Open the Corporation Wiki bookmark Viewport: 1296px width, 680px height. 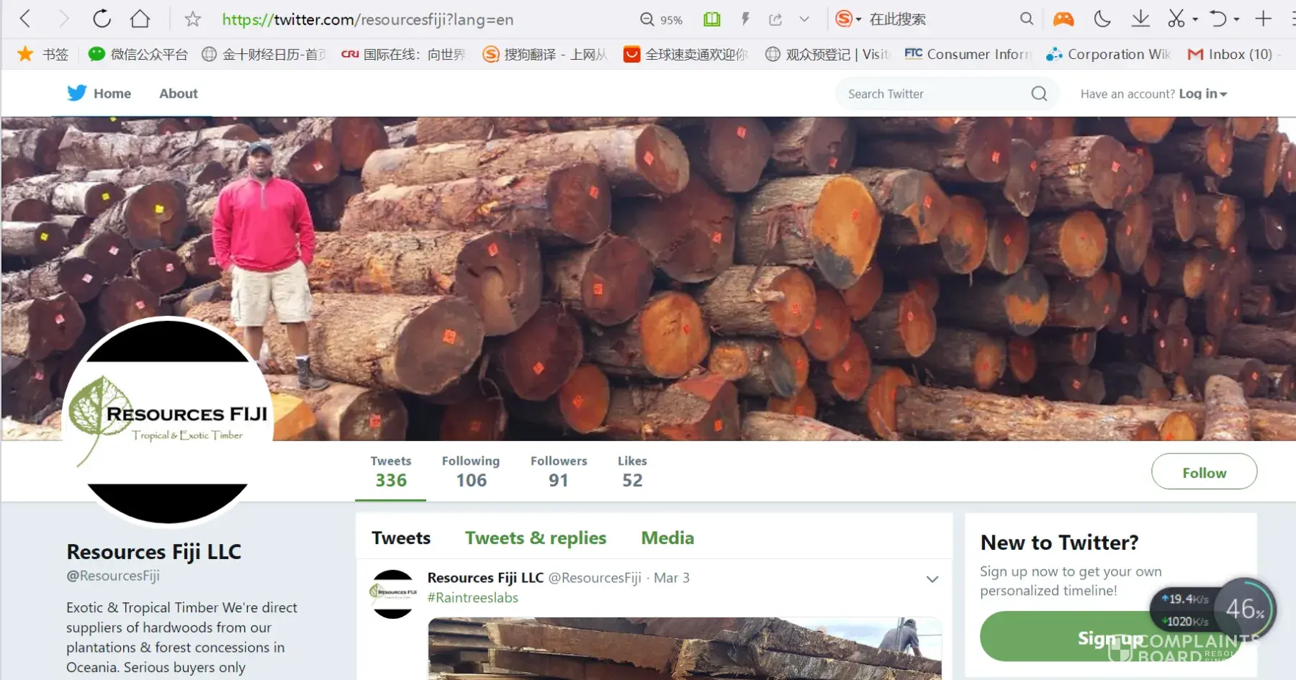1109,54
